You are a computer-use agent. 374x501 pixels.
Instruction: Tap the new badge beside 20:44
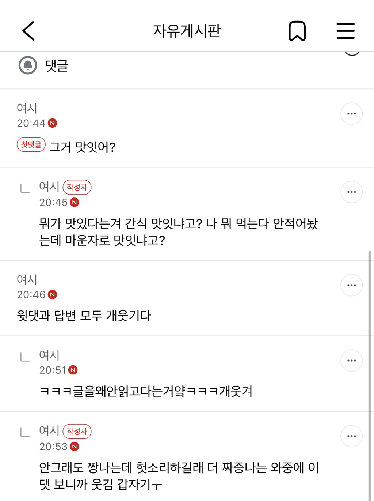pos(53,123)
